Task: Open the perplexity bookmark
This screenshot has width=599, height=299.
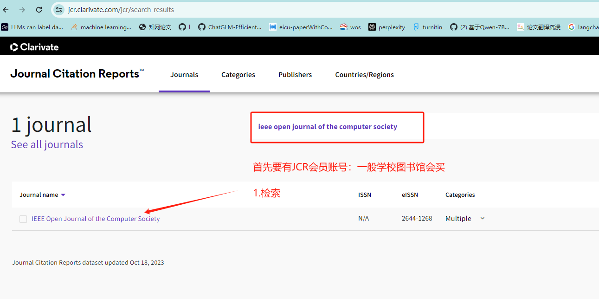Action: [x=387, y=27]
